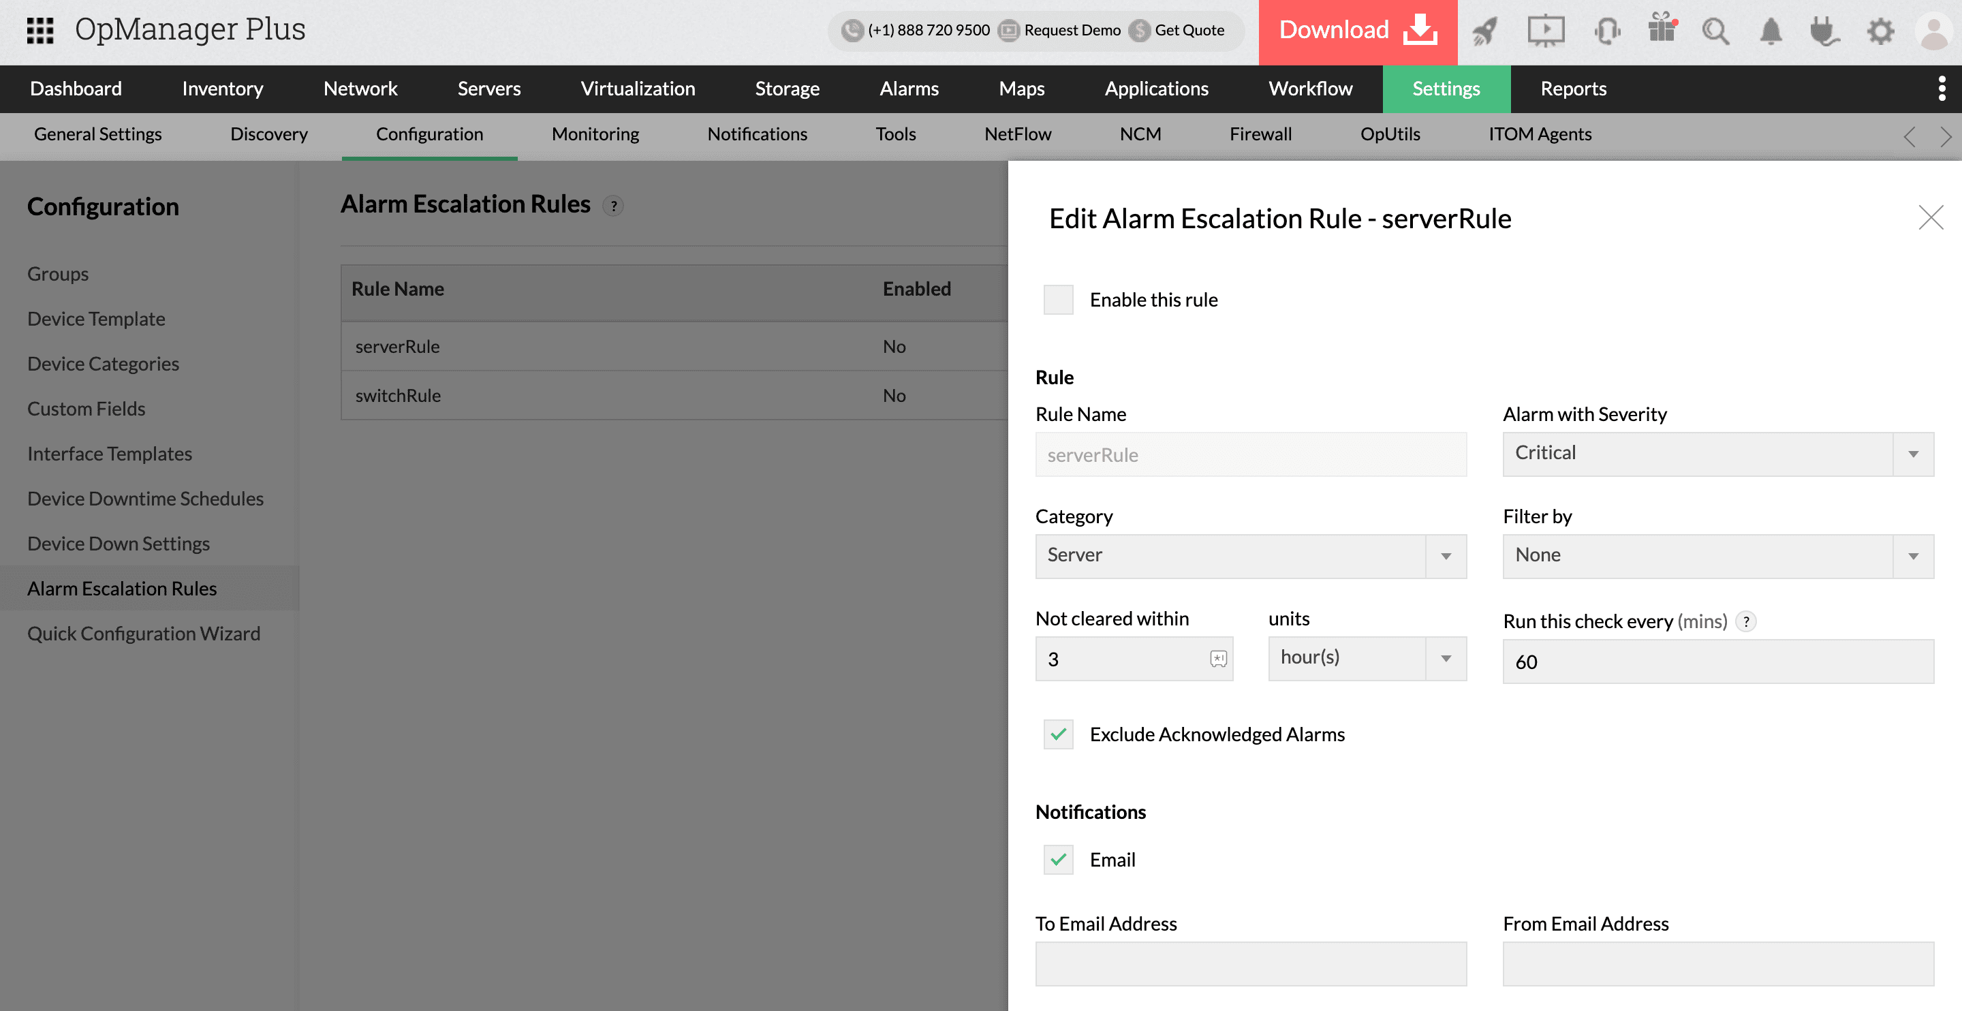Open the Alarms menu

(909, 89)
